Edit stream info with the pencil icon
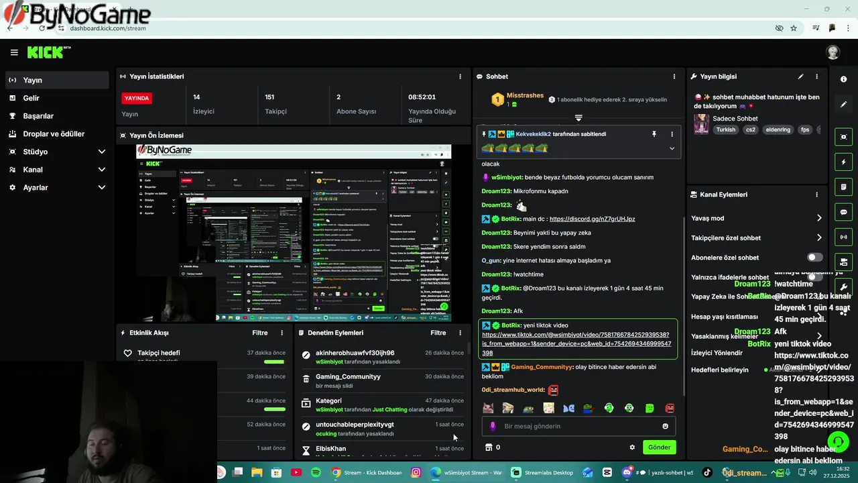The image size is (858, 483). pyautogui.click(x=800, y=76)
